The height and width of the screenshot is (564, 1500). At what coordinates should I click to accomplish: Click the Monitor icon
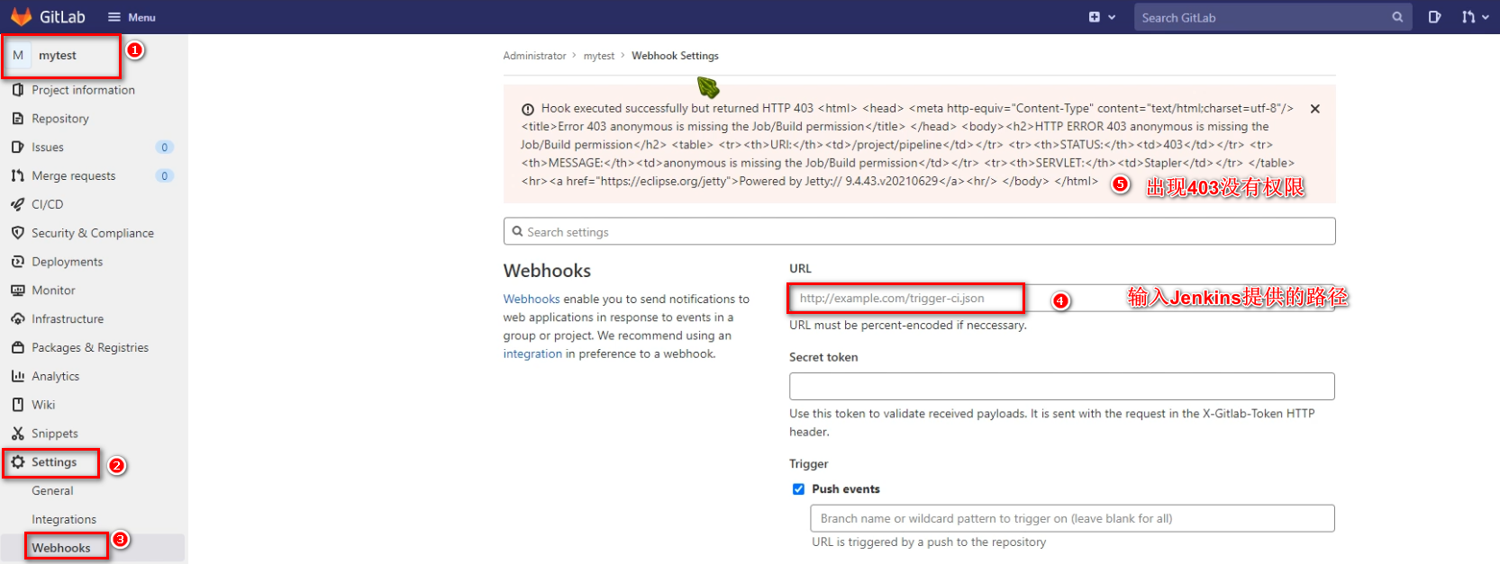[18, 291]
